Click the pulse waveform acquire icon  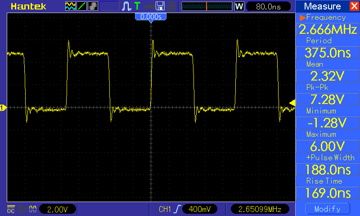coord(126,6)
